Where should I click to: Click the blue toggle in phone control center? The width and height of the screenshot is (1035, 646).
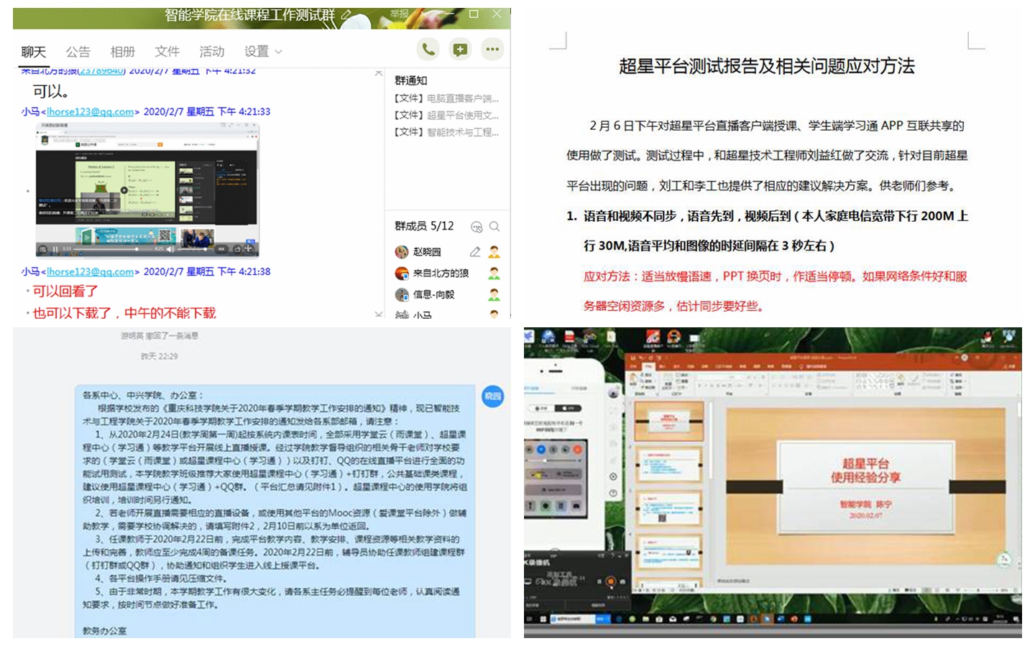pyautogui.click(x=540, y=449)
